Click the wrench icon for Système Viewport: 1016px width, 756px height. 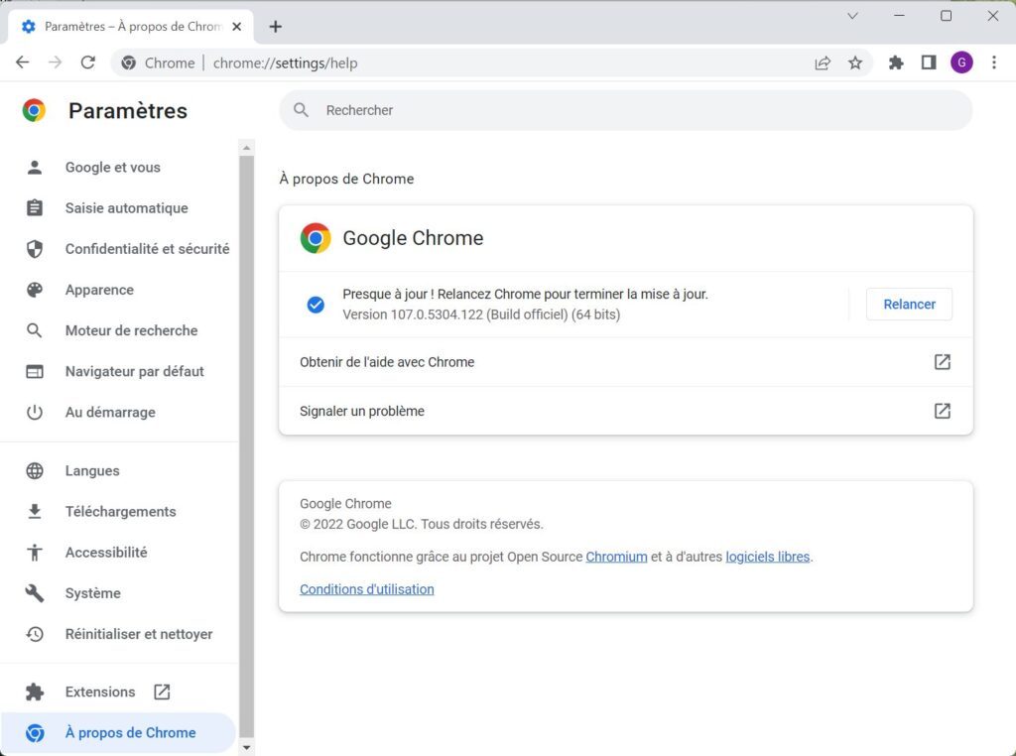[x=35, y=593]
